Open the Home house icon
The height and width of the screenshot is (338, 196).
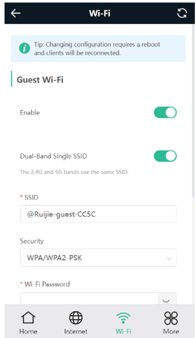[28, 318]
